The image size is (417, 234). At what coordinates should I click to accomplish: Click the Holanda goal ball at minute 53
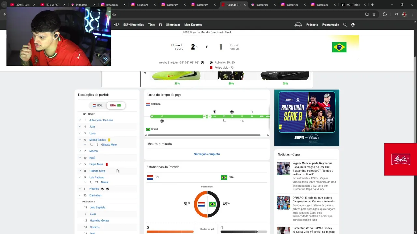pyautogui.click(x=214, y=112)
